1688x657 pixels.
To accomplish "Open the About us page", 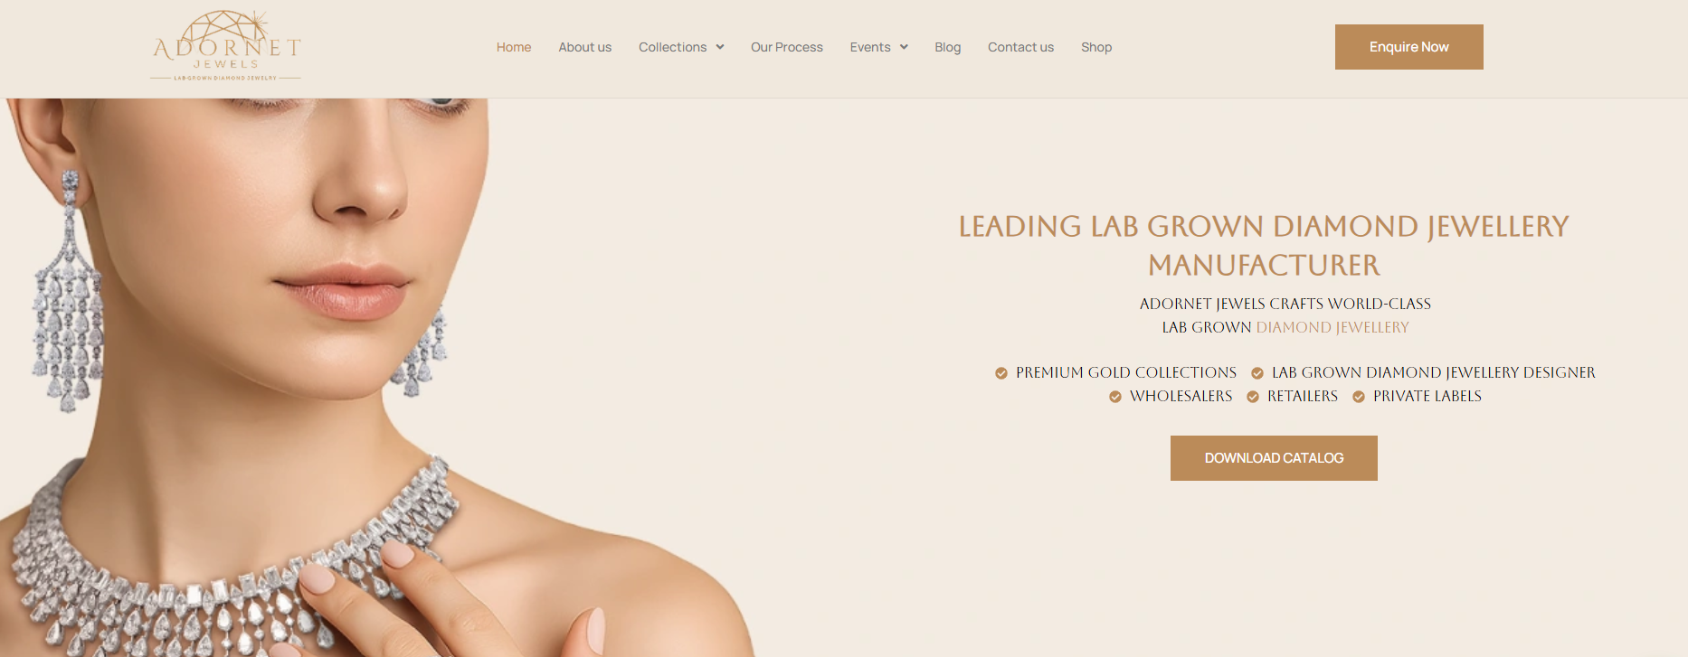I will [585, 47].
